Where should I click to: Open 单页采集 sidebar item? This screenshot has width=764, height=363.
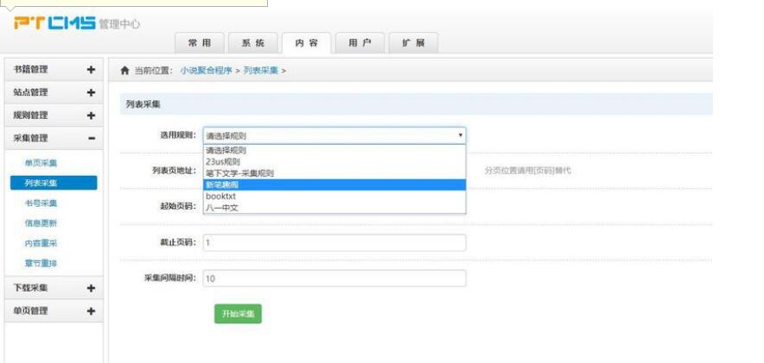[x=41, y=163]
